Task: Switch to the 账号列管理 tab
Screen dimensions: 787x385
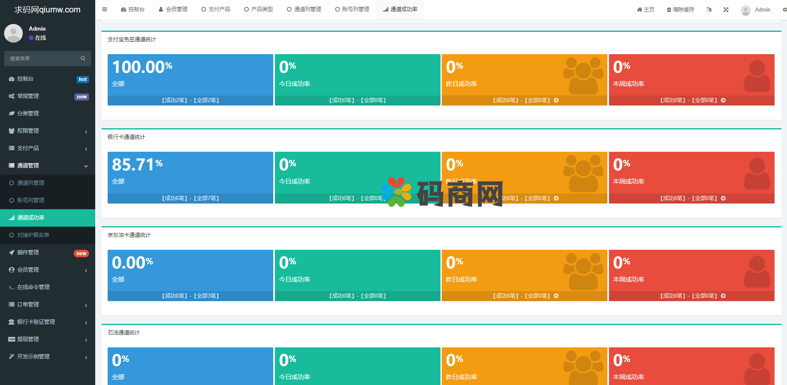Action: (352, 10)
